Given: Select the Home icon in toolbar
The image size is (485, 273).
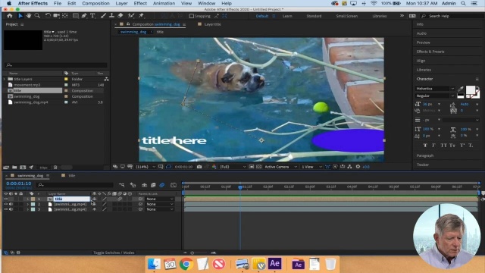Looking at the screenshot, I should coord(10,16).
